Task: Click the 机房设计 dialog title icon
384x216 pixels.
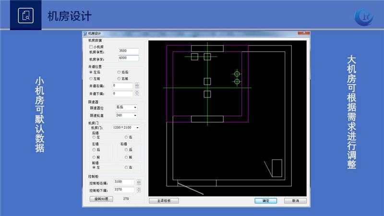Action: 85,33
